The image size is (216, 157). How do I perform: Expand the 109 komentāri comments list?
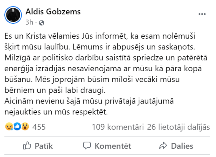(118, 127)
